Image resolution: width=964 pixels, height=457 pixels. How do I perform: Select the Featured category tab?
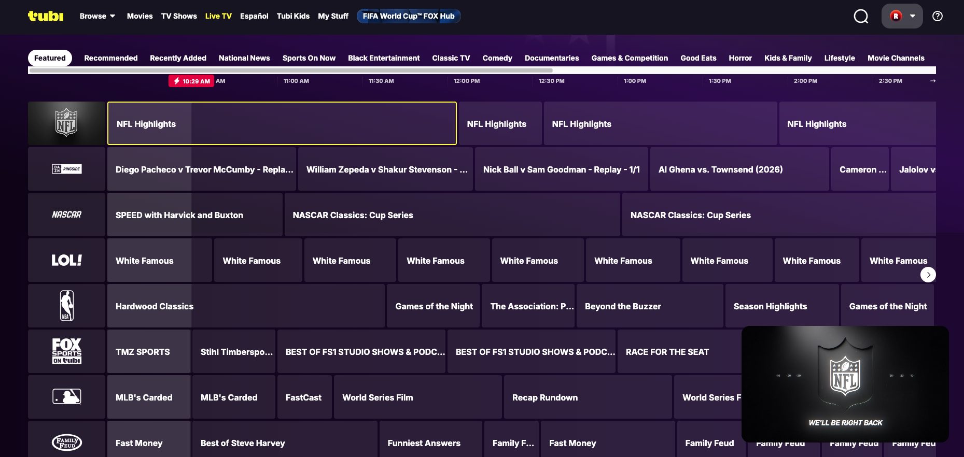tap(50, 58)
